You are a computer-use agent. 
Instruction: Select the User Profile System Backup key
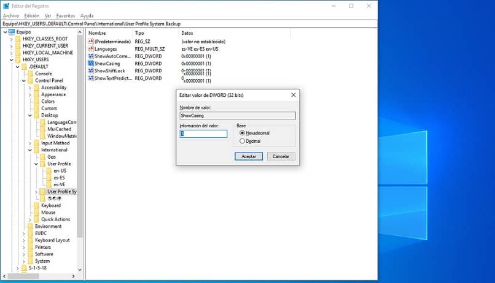[62, 191]
